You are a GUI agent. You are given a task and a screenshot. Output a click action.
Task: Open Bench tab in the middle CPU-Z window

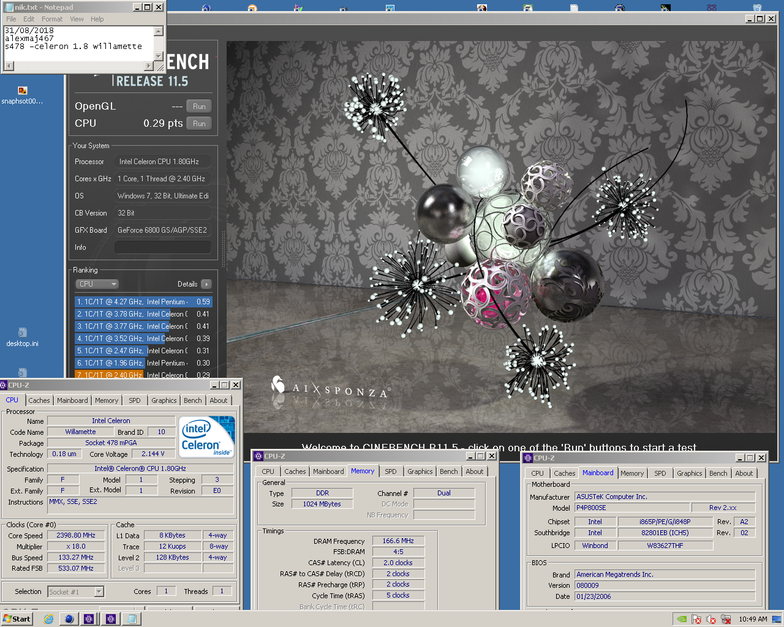point(449,471)
